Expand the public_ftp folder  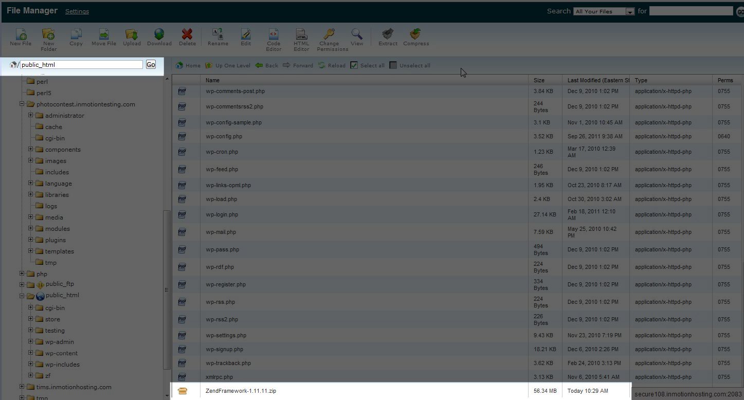(x=22, y=284)
